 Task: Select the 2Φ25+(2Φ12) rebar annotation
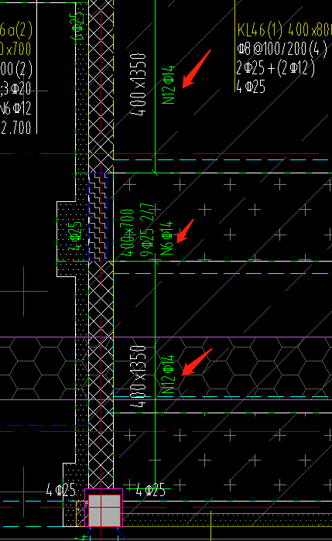(x=276, y=67)
